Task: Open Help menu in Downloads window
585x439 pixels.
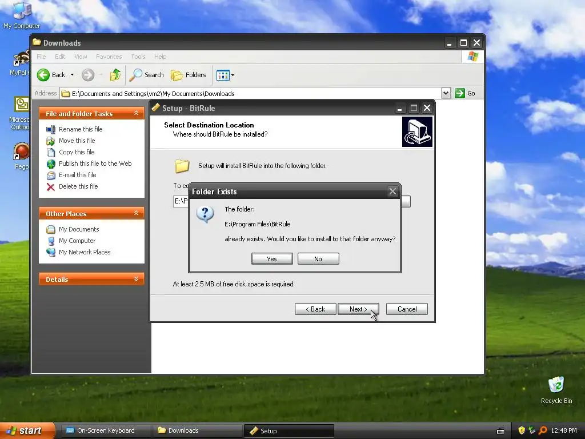Action: click(x=161, y=57)
